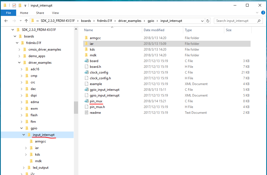Image resolution: width=267 pixels, height=175 pixels.
Task: Click driver_examples in the address path
Action: click(130, 21)
